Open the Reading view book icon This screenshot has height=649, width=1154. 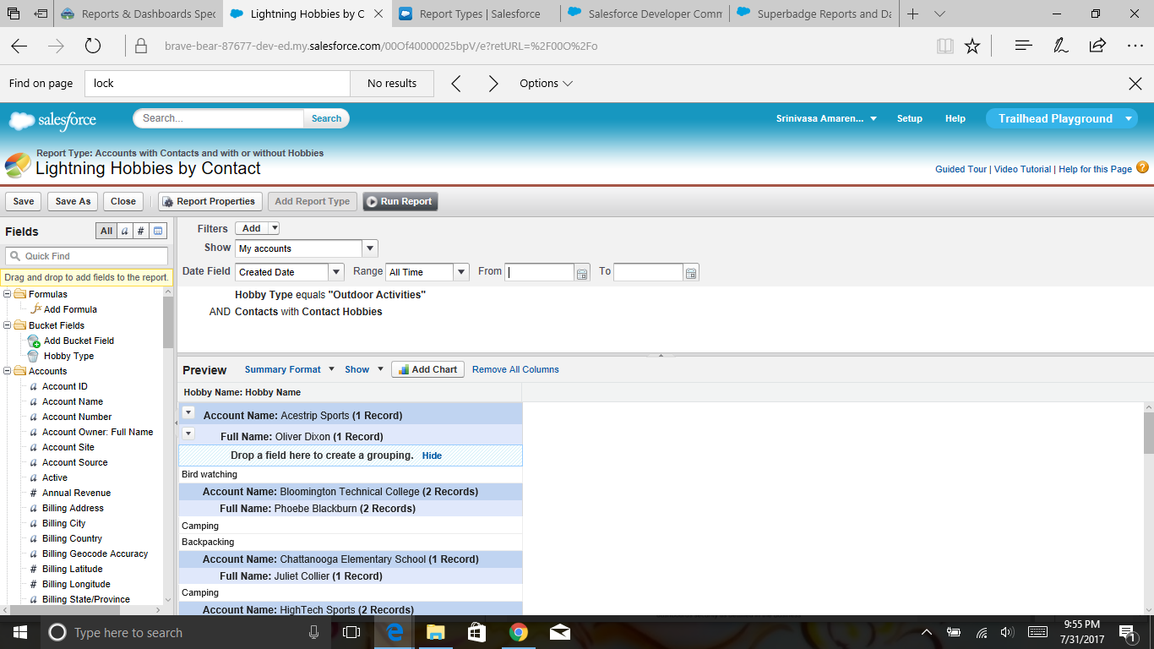[944, 46]
